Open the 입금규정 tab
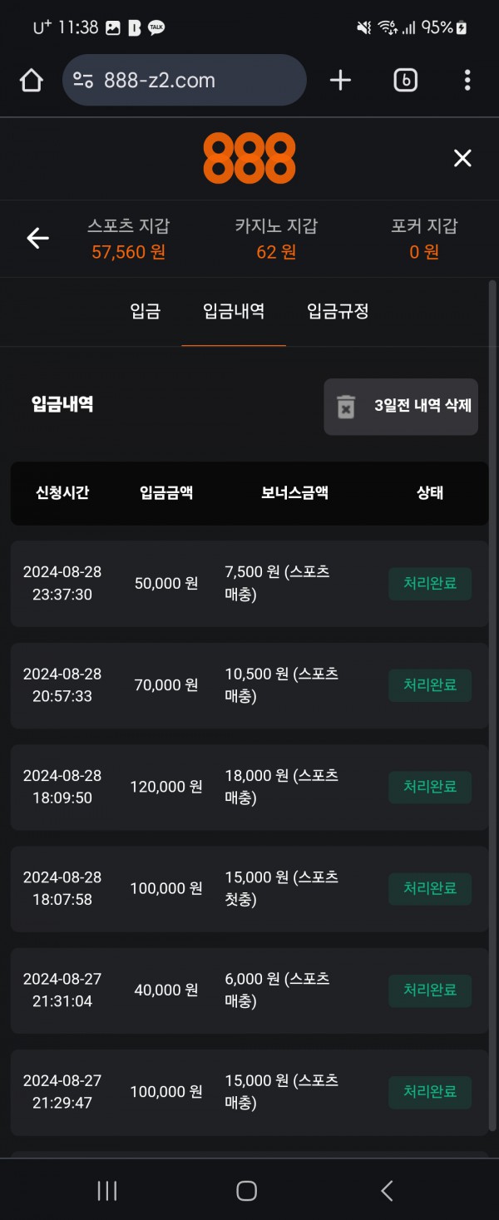This screenshot has width=499, height=1220. (338, 312)
